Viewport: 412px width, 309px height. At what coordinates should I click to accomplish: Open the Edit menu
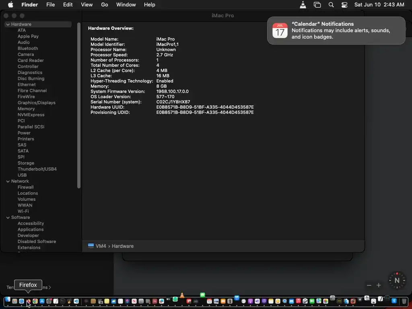click(x=68, y=4)
